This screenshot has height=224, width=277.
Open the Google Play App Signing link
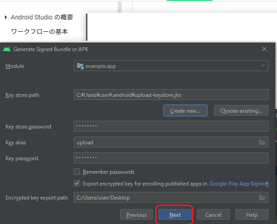click(x=239, y=184)
